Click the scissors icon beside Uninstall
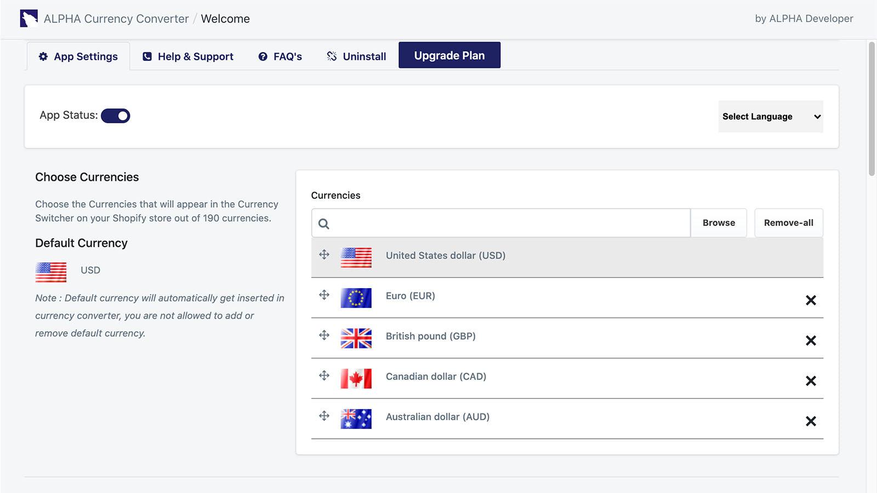Image resolution: width=877 pixels, height=493 pixels. click(331, 56)
